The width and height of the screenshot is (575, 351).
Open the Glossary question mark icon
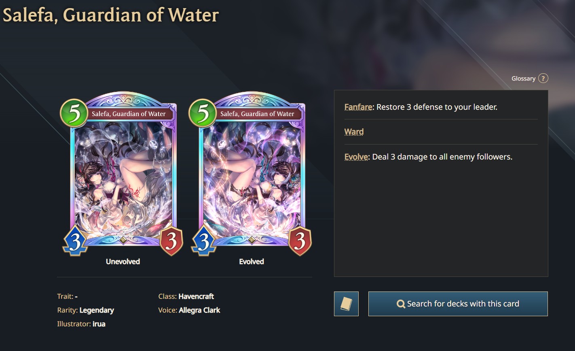click(x=543, y=79)
